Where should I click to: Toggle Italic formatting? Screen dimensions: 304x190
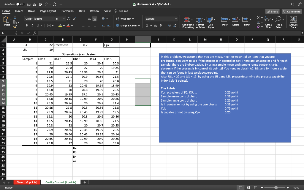tap(32, 26)
